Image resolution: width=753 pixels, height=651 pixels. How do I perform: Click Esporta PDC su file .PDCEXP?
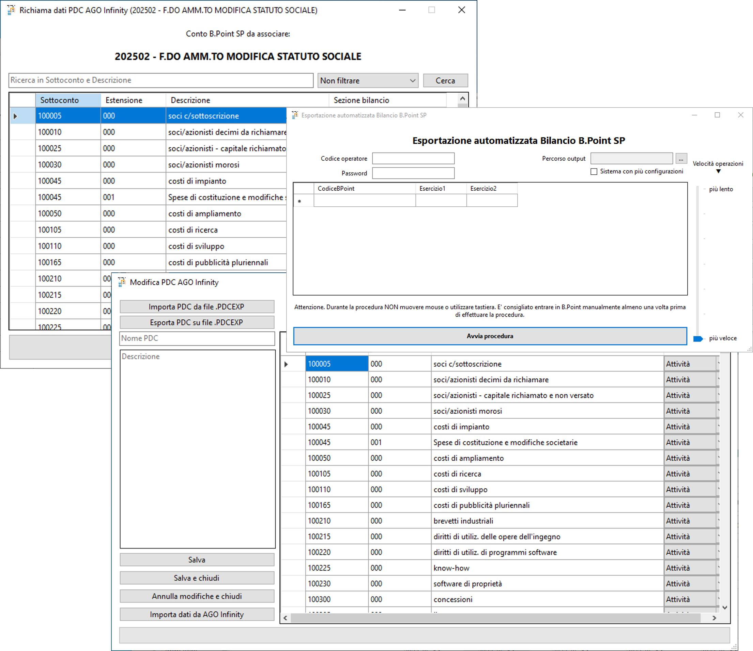pos(197,322)
